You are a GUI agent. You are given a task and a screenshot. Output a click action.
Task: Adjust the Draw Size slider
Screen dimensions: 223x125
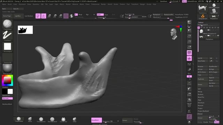point(136,17)
